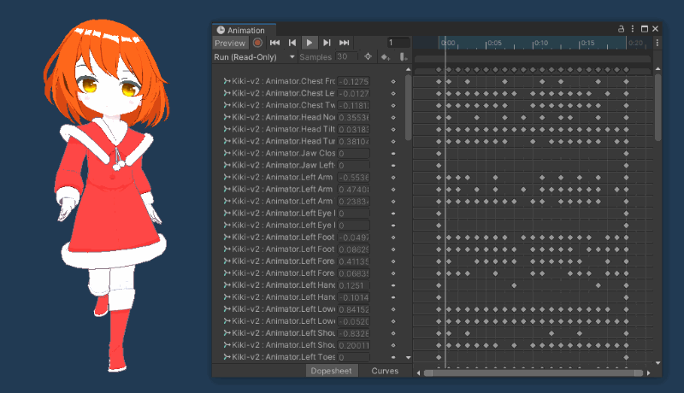Step to the previous keyframe

pyautogui.click(x=292, y=43)
